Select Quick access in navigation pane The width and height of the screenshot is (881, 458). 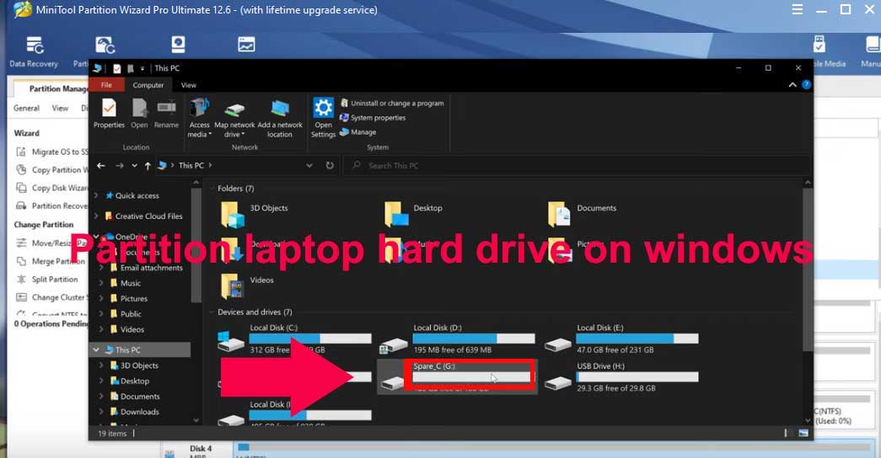tap(132, 195)
